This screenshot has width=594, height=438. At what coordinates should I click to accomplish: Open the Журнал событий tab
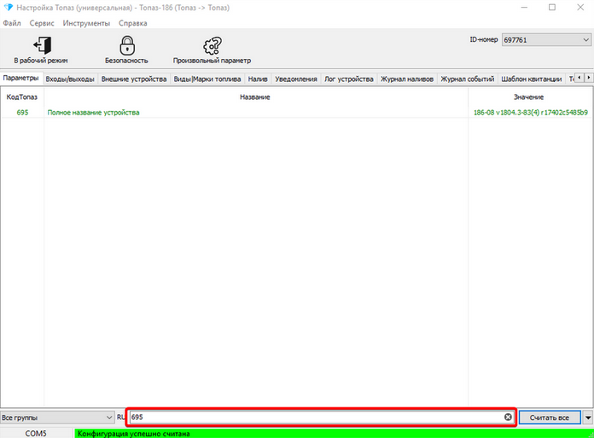tap(468, 79)
